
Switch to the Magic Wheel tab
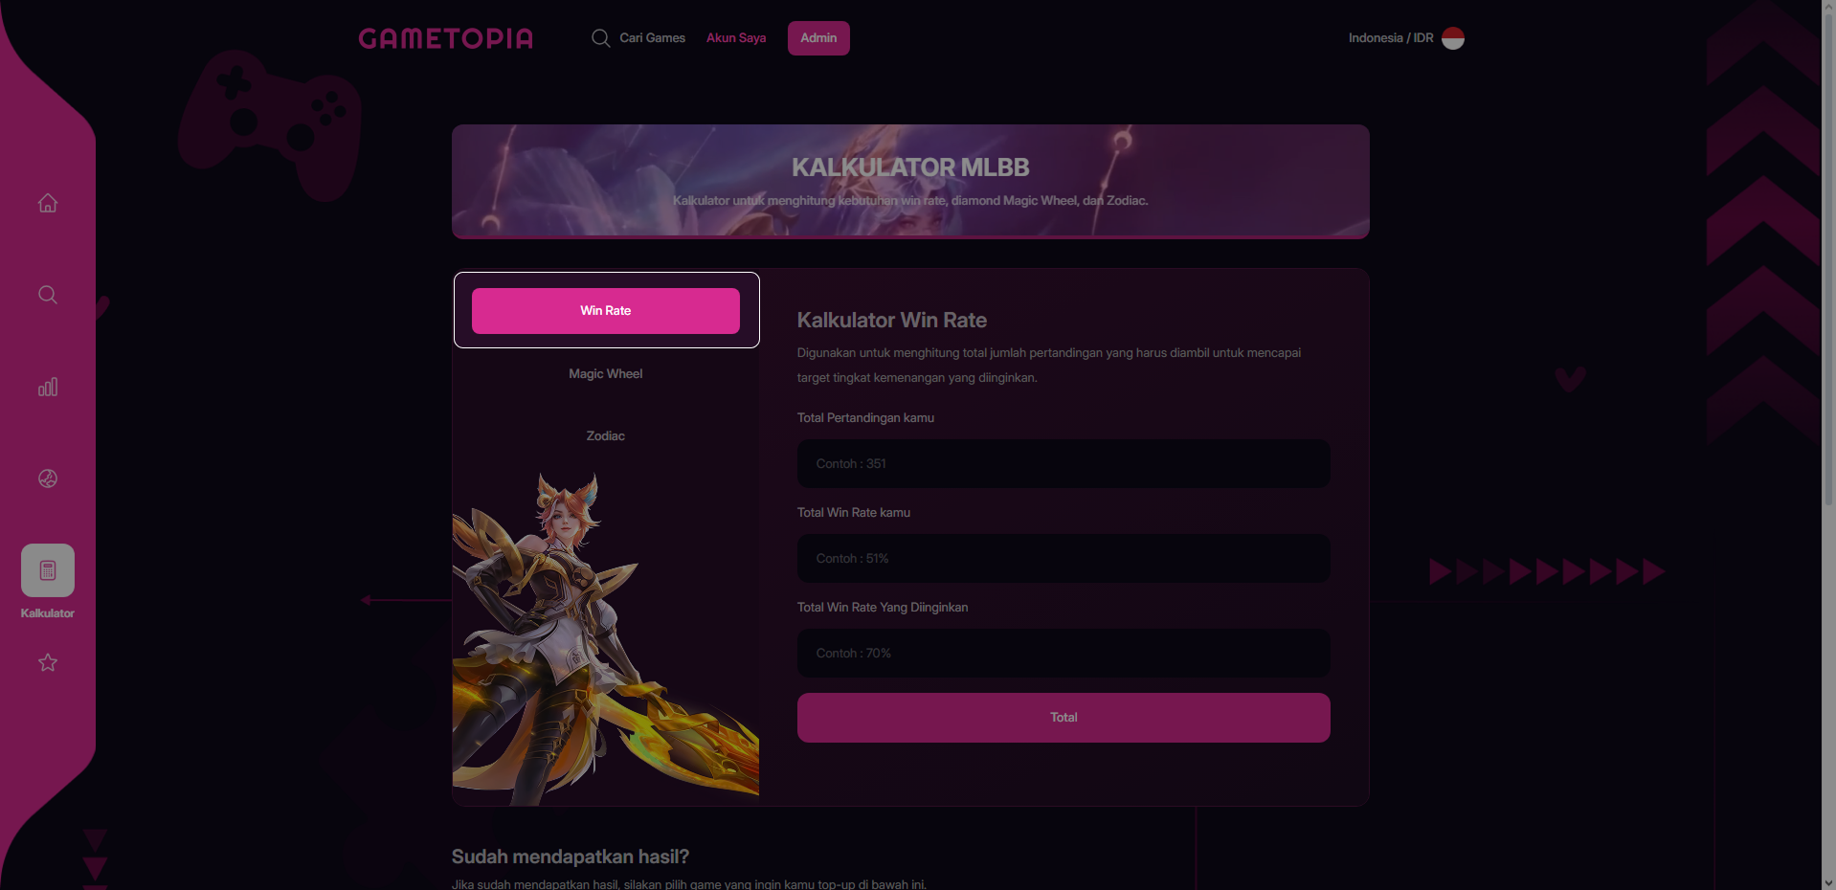606,374
